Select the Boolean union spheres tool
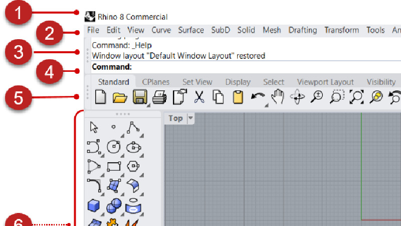The width and height of the screenshot is (401, 226). (x=114, y=206)
